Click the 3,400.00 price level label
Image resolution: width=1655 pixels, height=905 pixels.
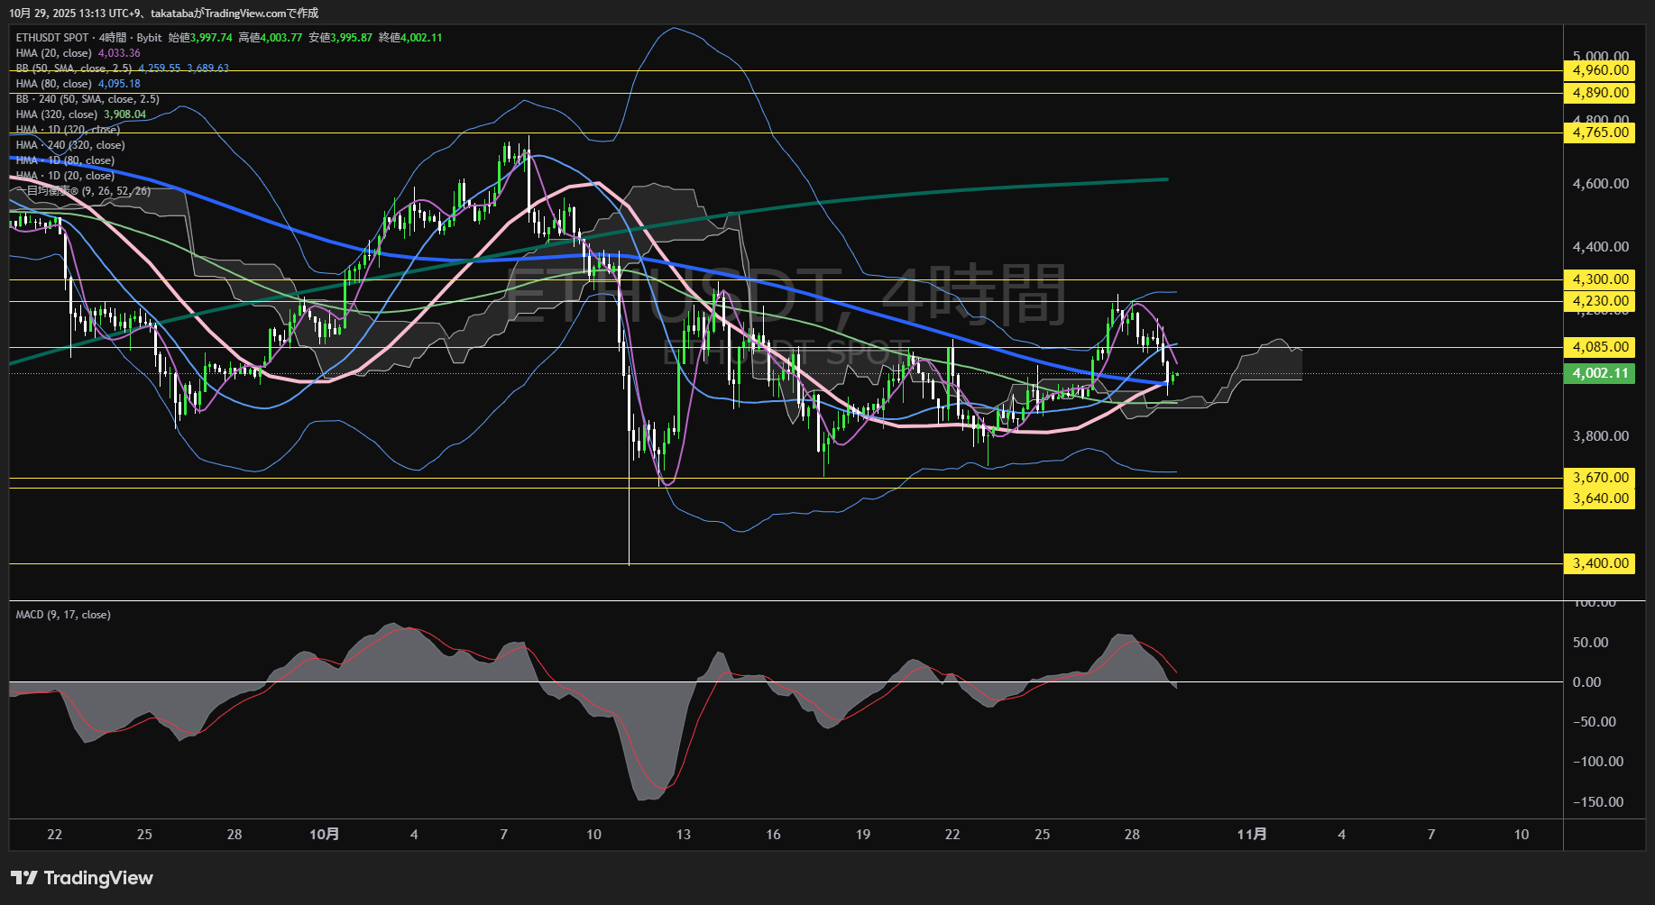pos(1600,563)
